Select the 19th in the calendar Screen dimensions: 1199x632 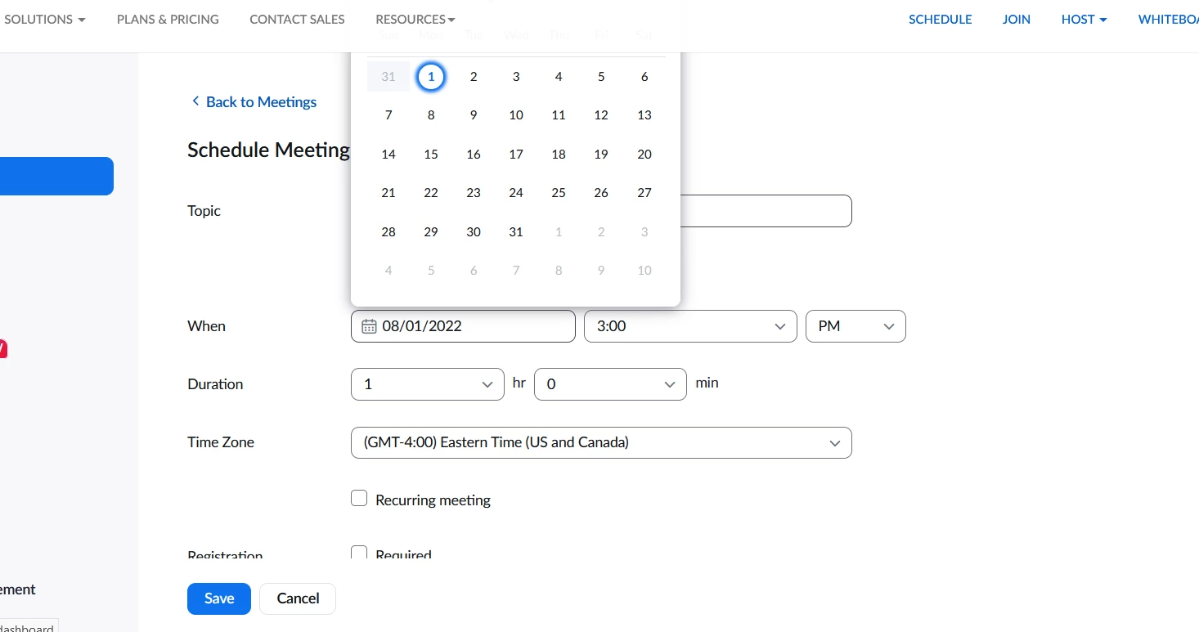click(601, 155)
